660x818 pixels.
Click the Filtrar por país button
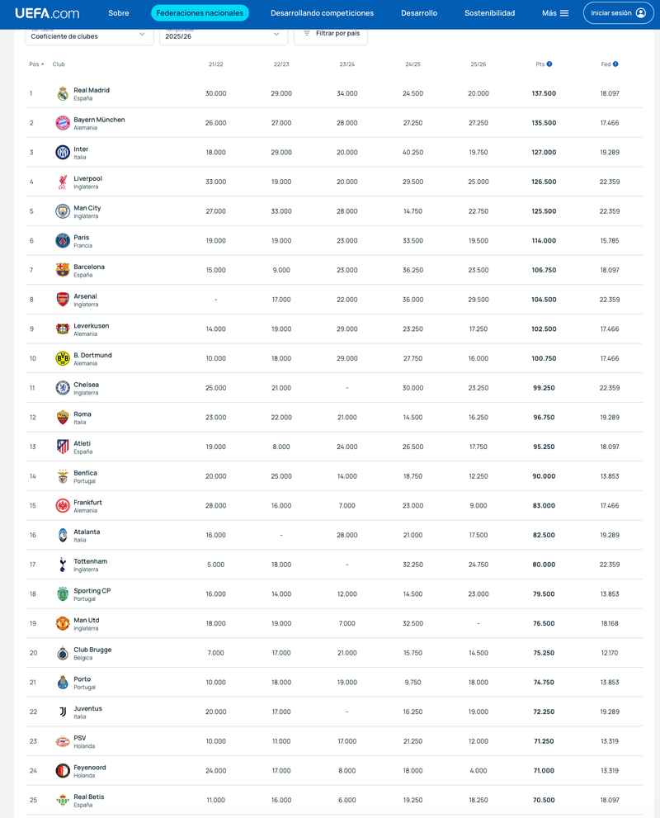331,34
